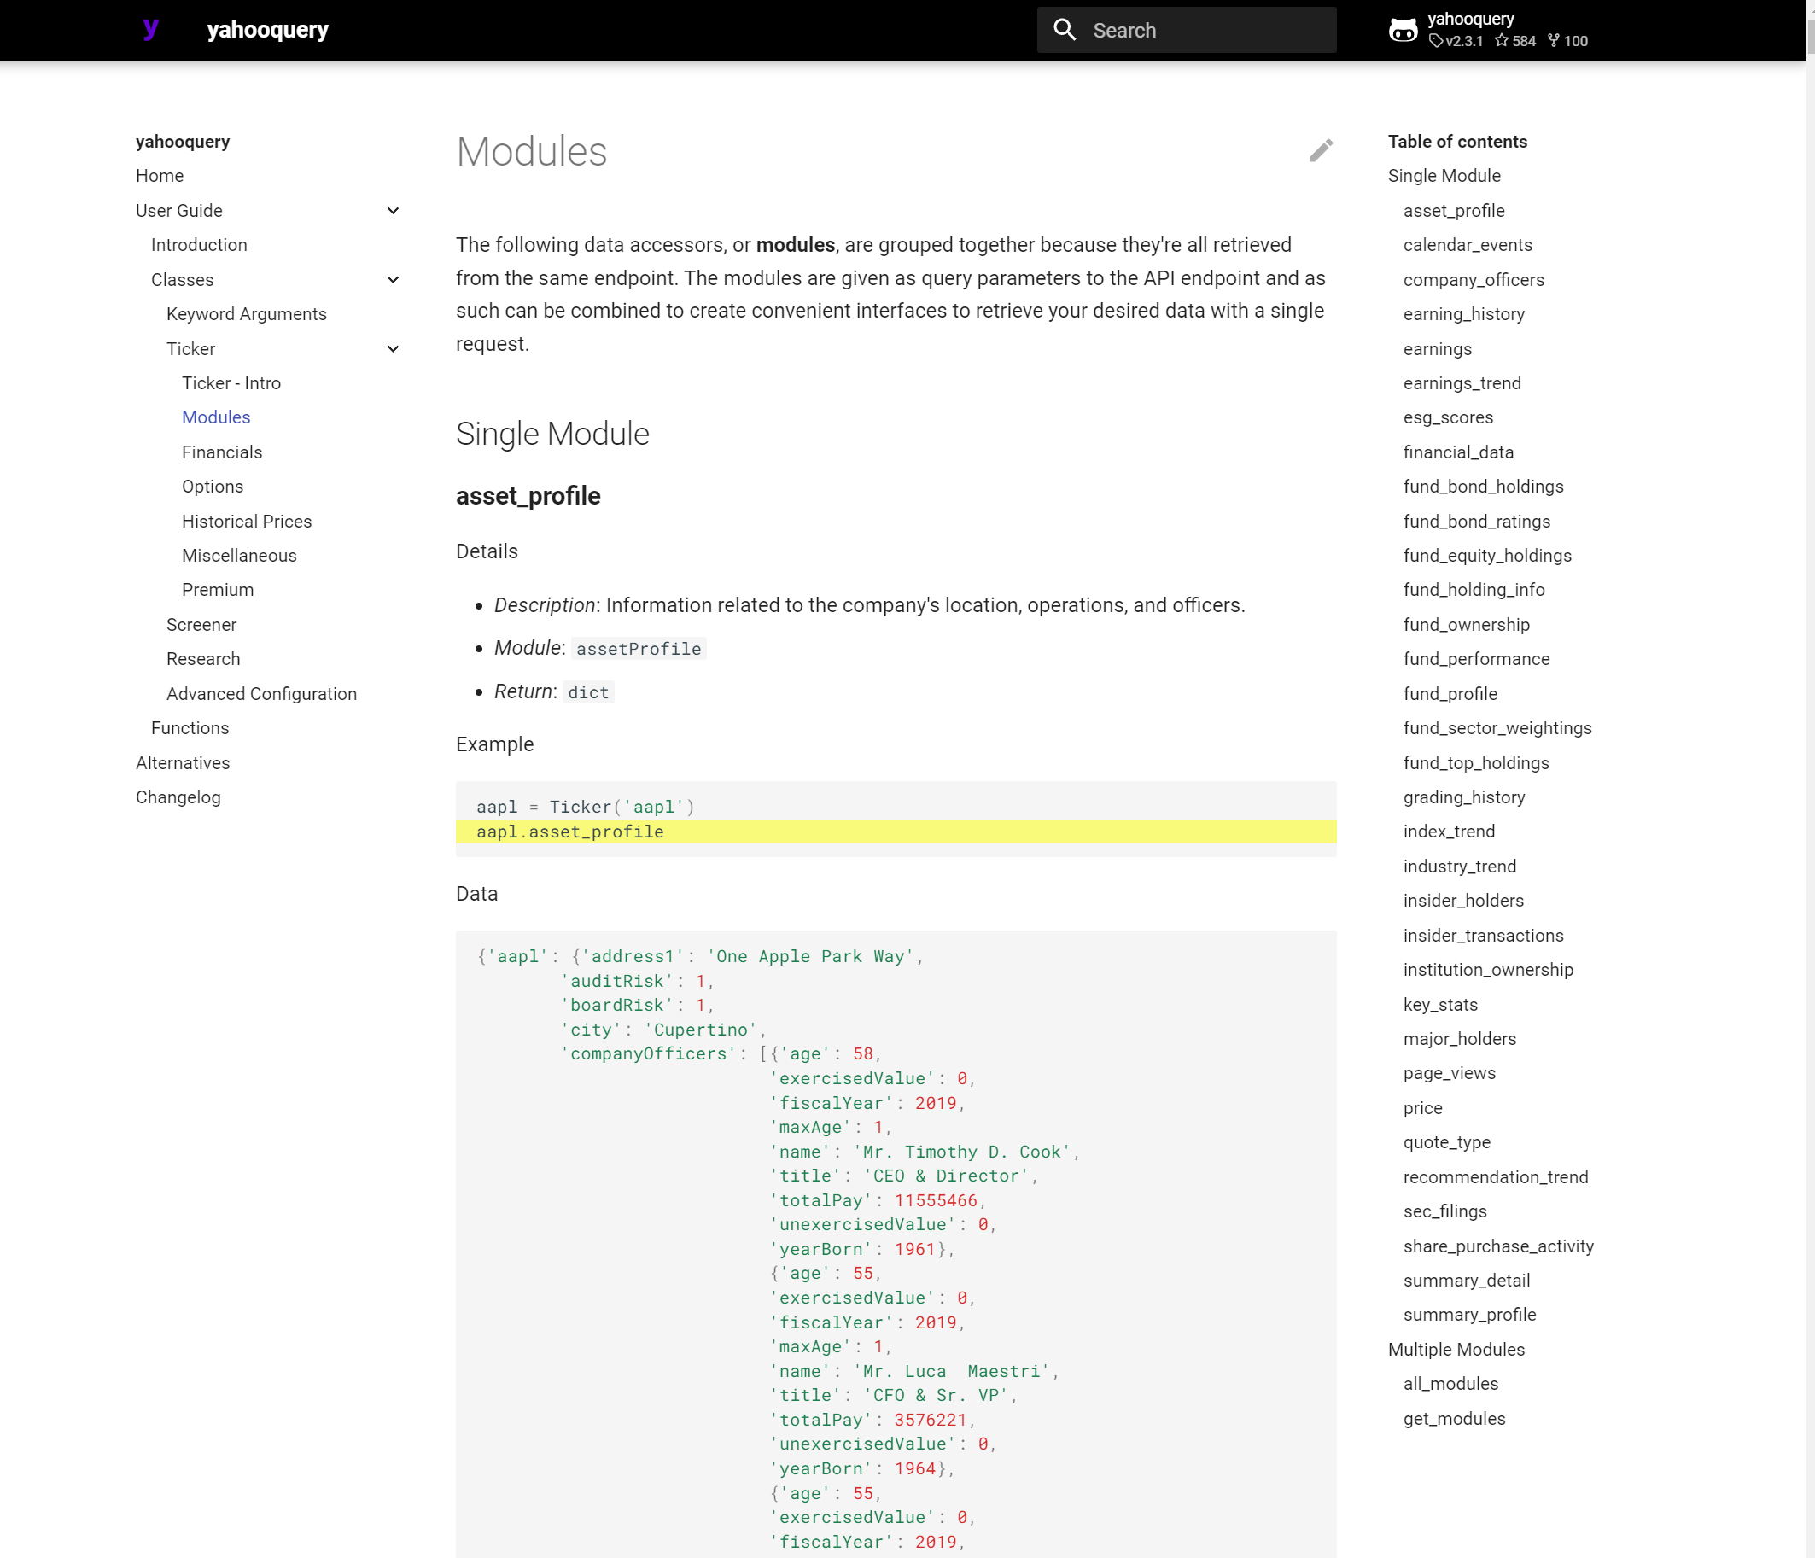Jump to insider_holders section
Viewport: 1815px width, 1558px height.
click(1464, 902)
